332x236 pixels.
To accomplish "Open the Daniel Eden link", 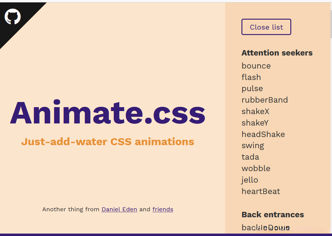I will pos(119,209).
